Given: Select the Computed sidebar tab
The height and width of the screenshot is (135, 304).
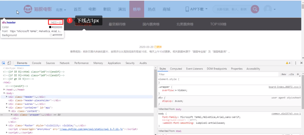Looking at the screenshot, I should [x=176, y=69].
